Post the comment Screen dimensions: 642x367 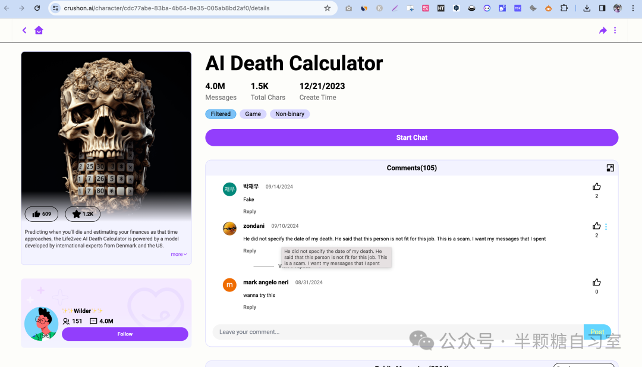(x=597, y=332)
